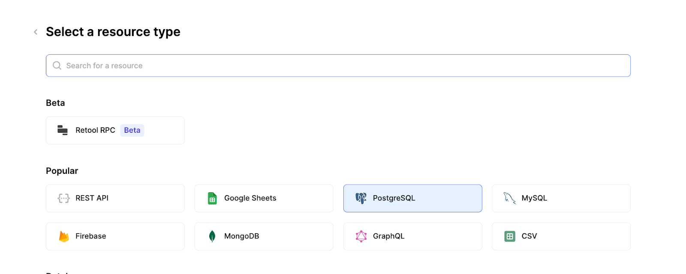This screenshot has width=686, height=274.
Task: Click the back arrow beside the page title
Action: click(x=36, y=32)
